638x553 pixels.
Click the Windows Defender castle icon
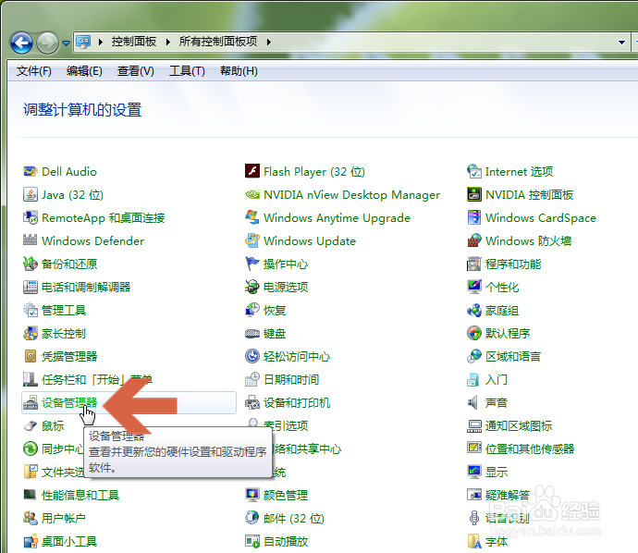31,240
